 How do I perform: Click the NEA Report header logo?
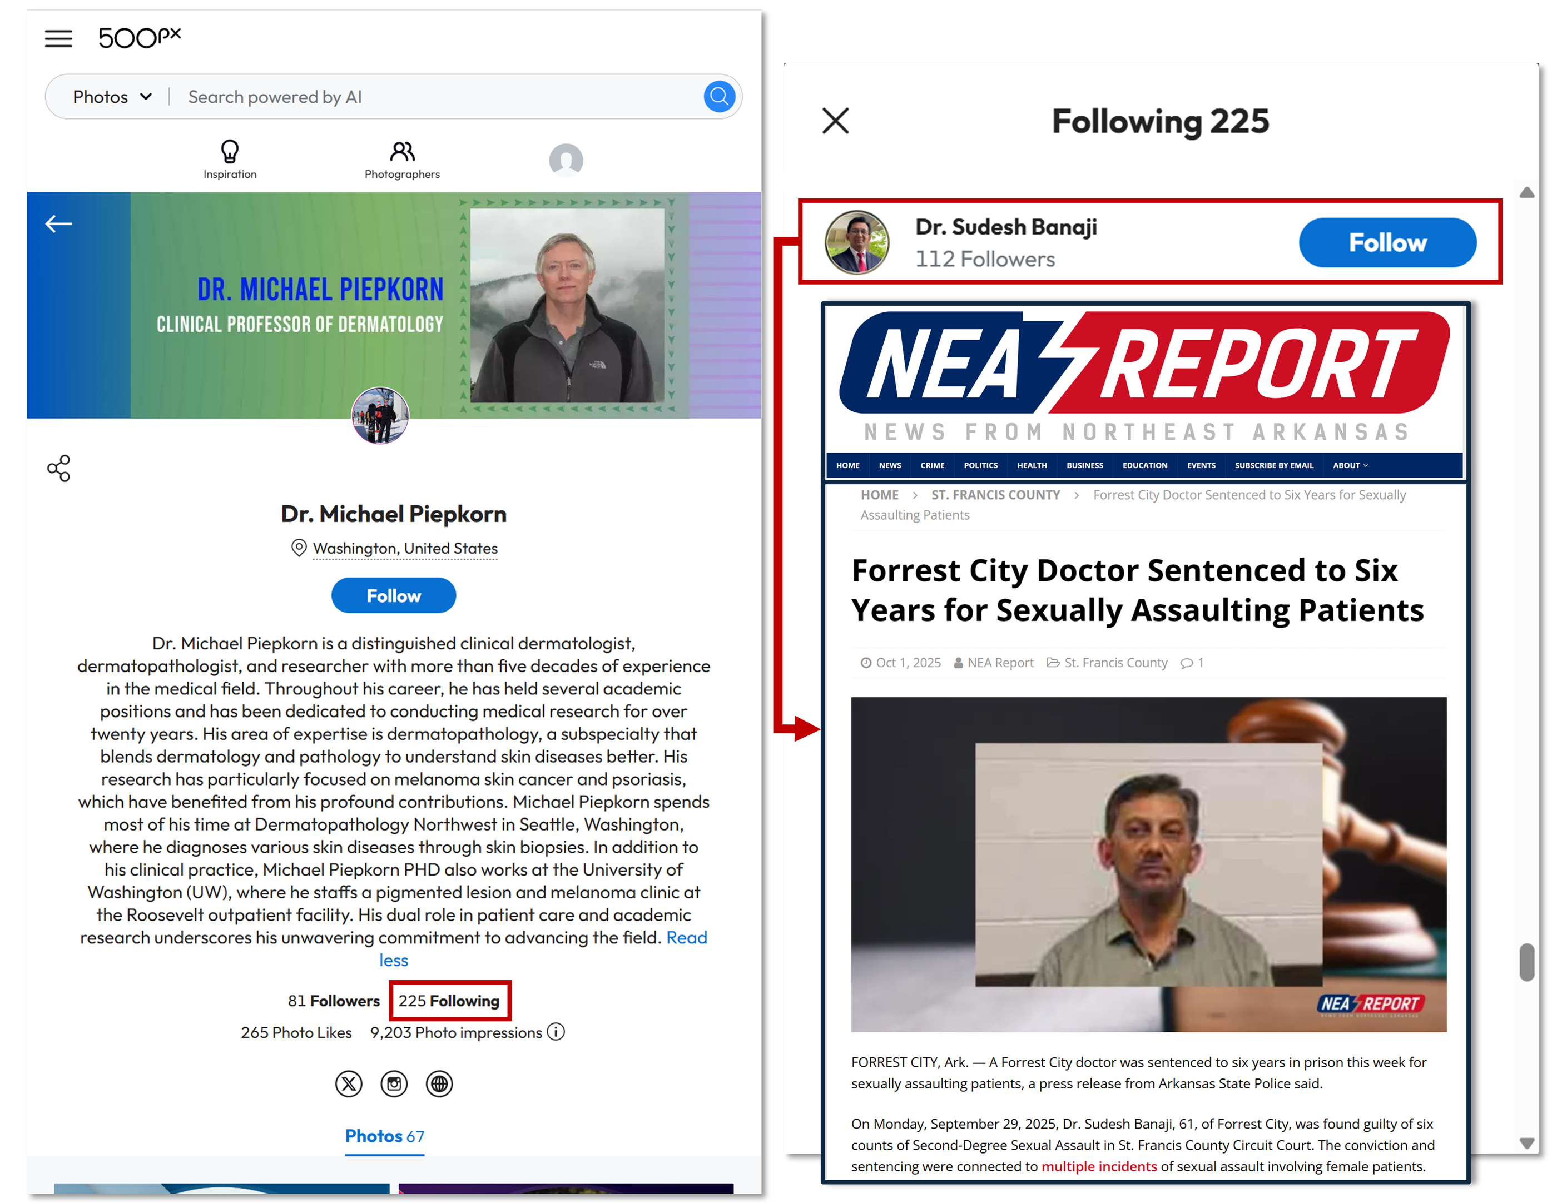pyautogui.click(x=1145, y=376)
